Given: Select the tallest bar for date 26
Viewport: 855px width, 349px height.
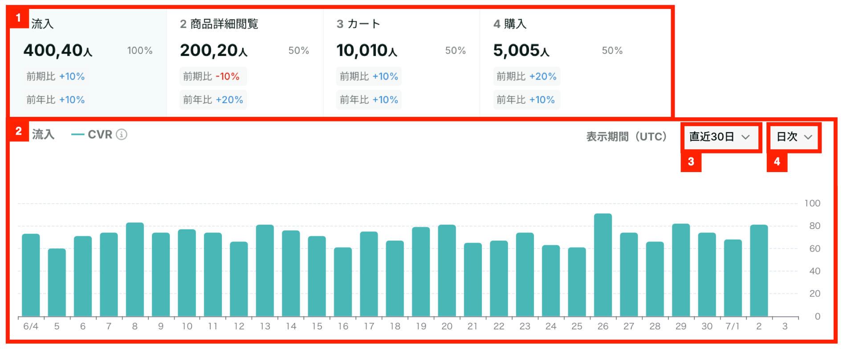Looking at the screenshot, I should click(x=603, y=265).
